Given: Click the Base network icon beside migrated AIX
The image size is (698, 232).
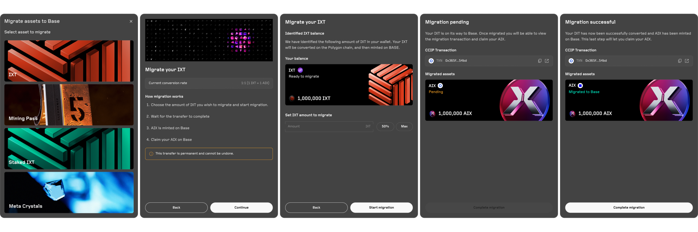Looking at the screenshot, I should 580,86.
